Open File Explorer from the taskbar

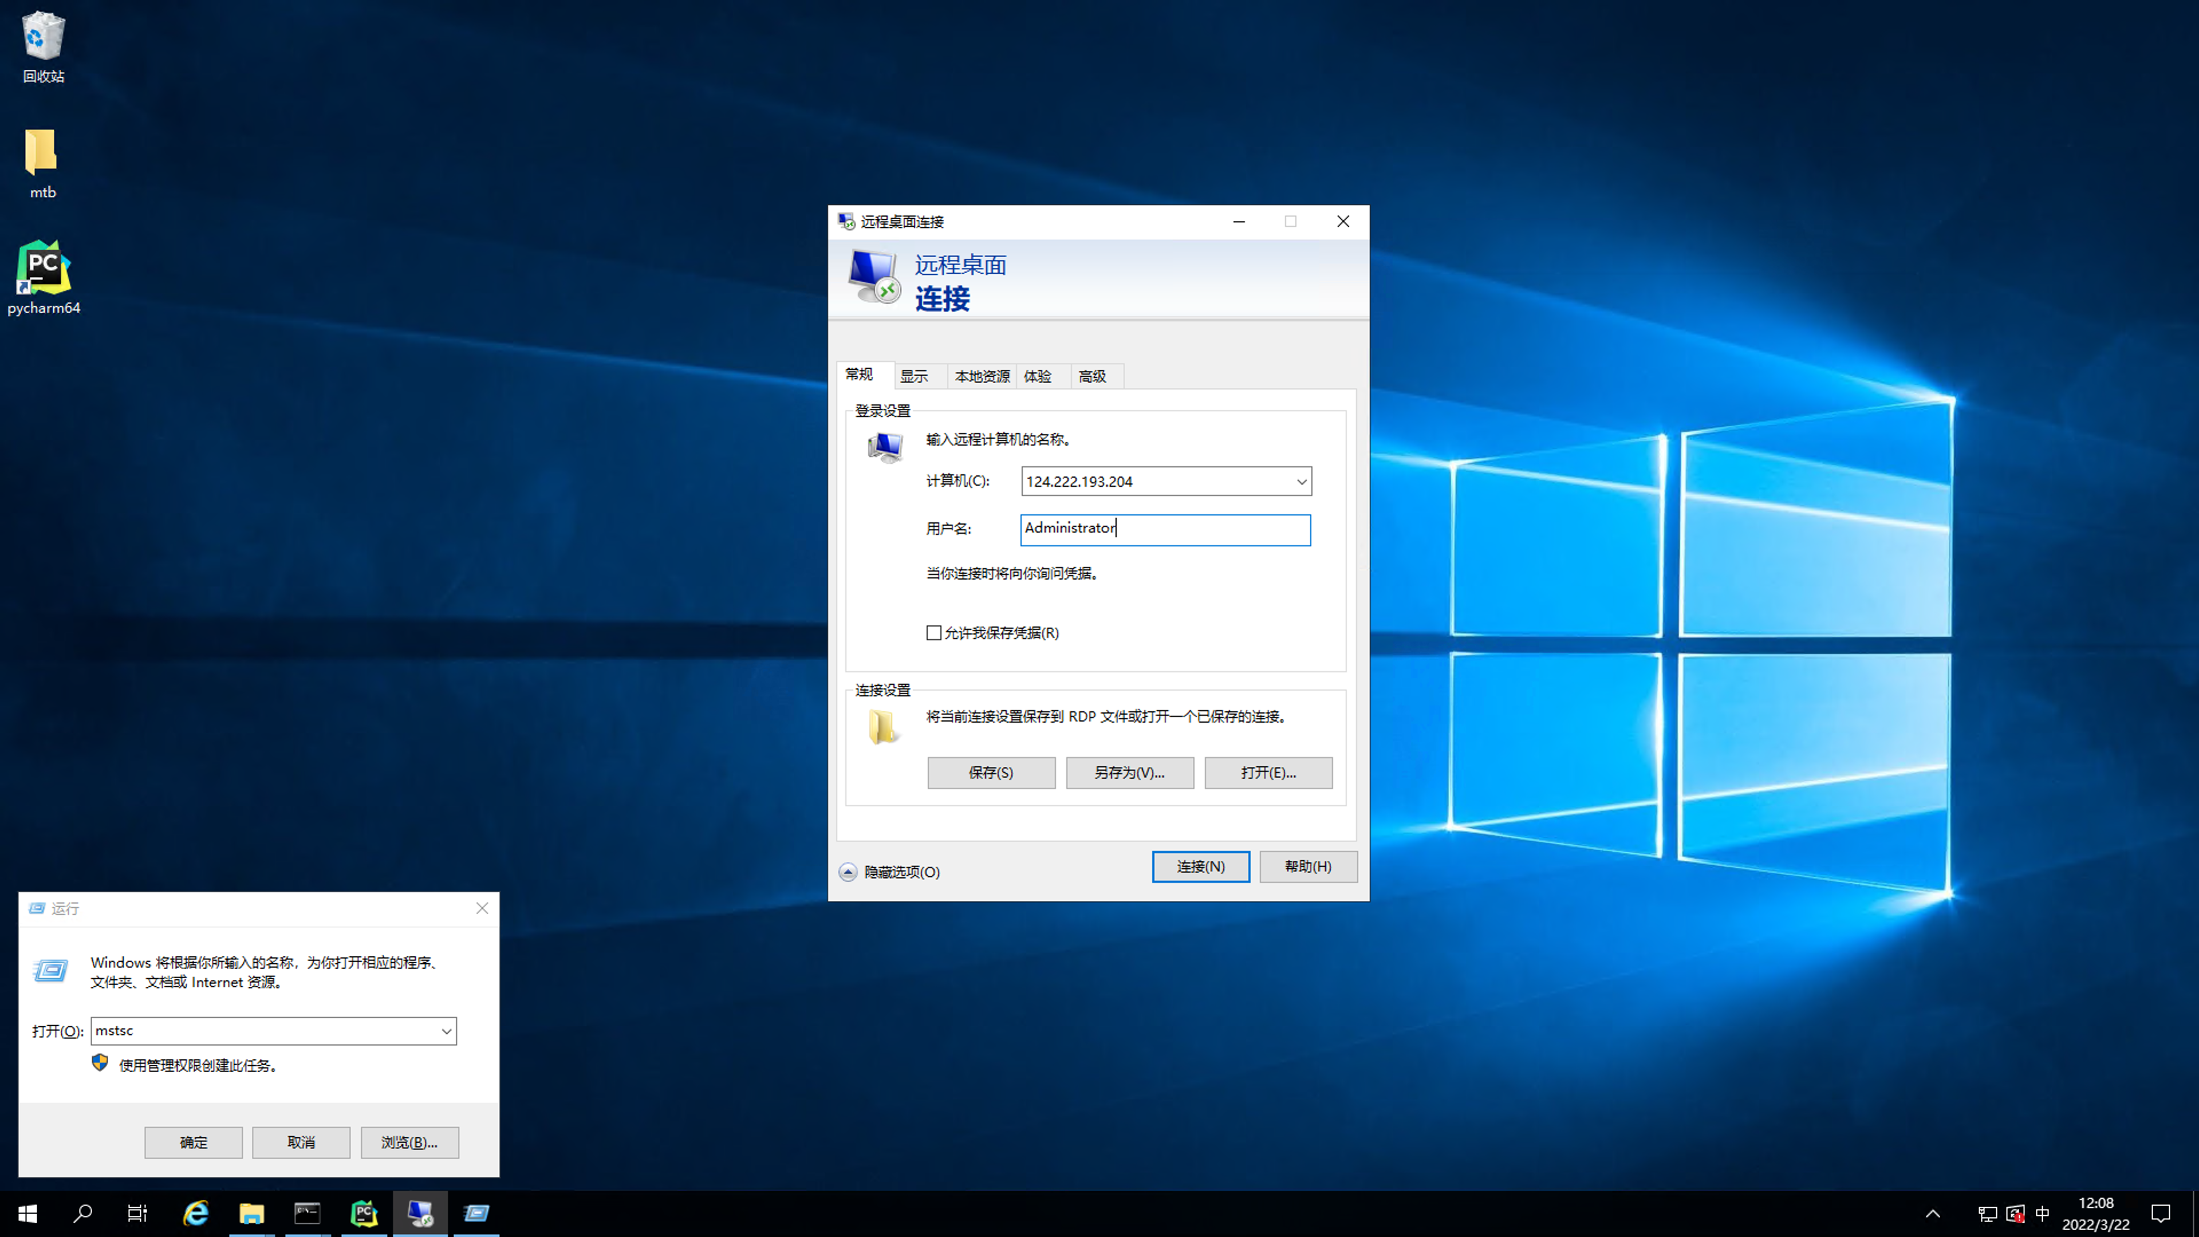(x=251, y=1213)
